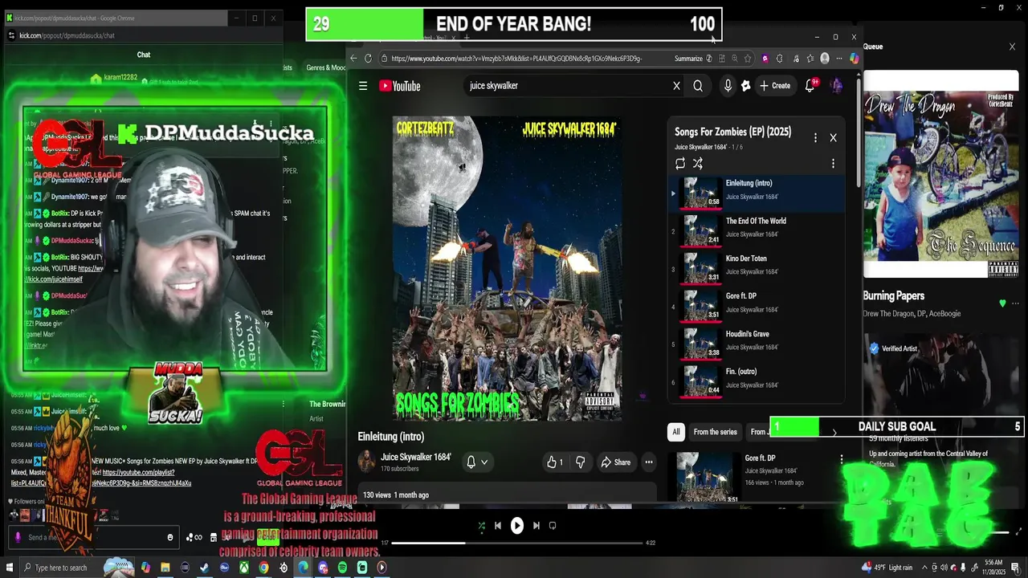
Task: Skip to previous track in music player
Action: tap(498, 526)
